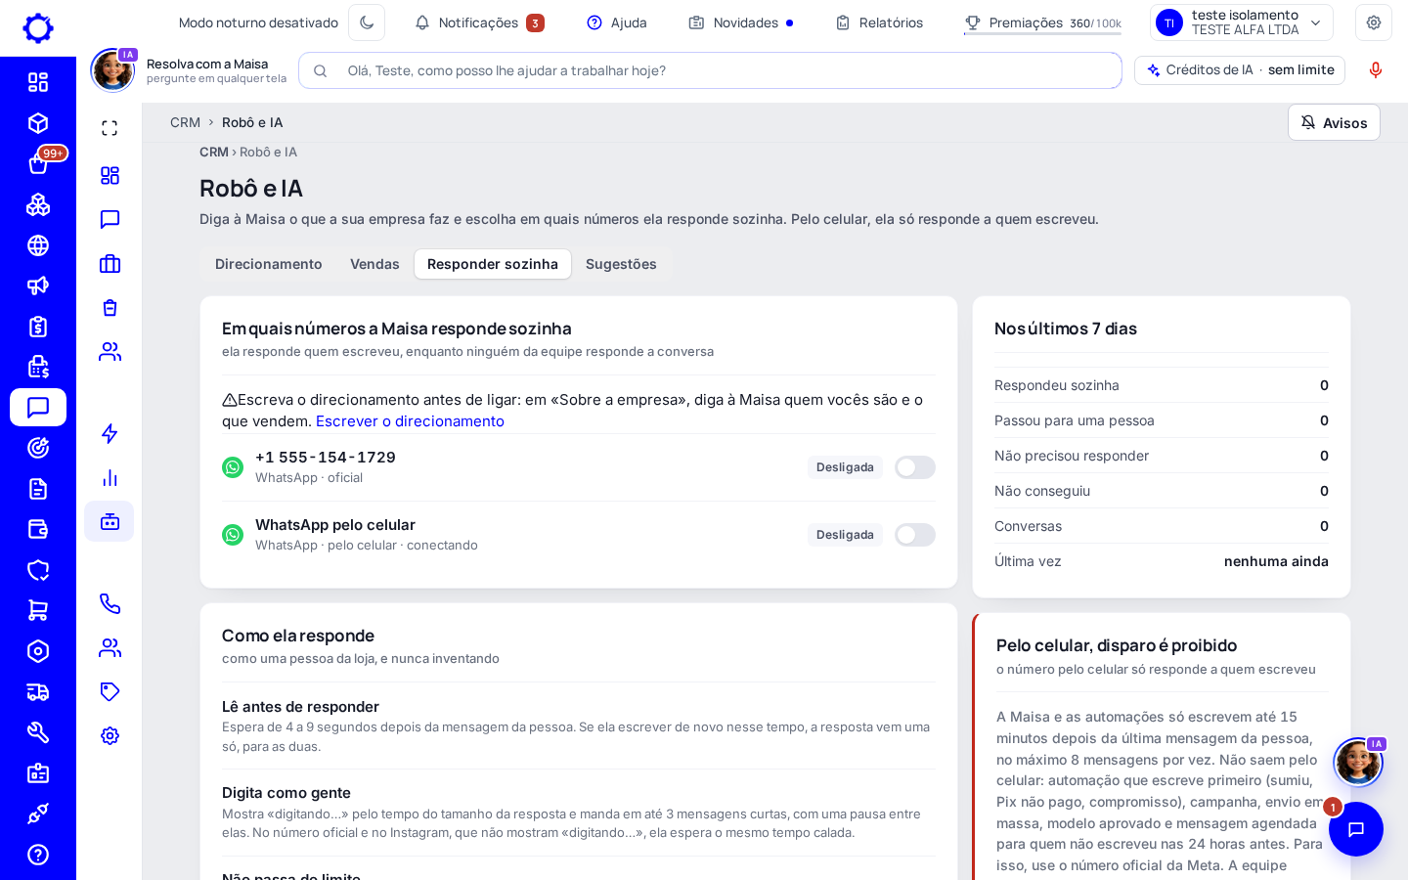Open tag icon in secondary sidebar

click(x=110, y=691)
